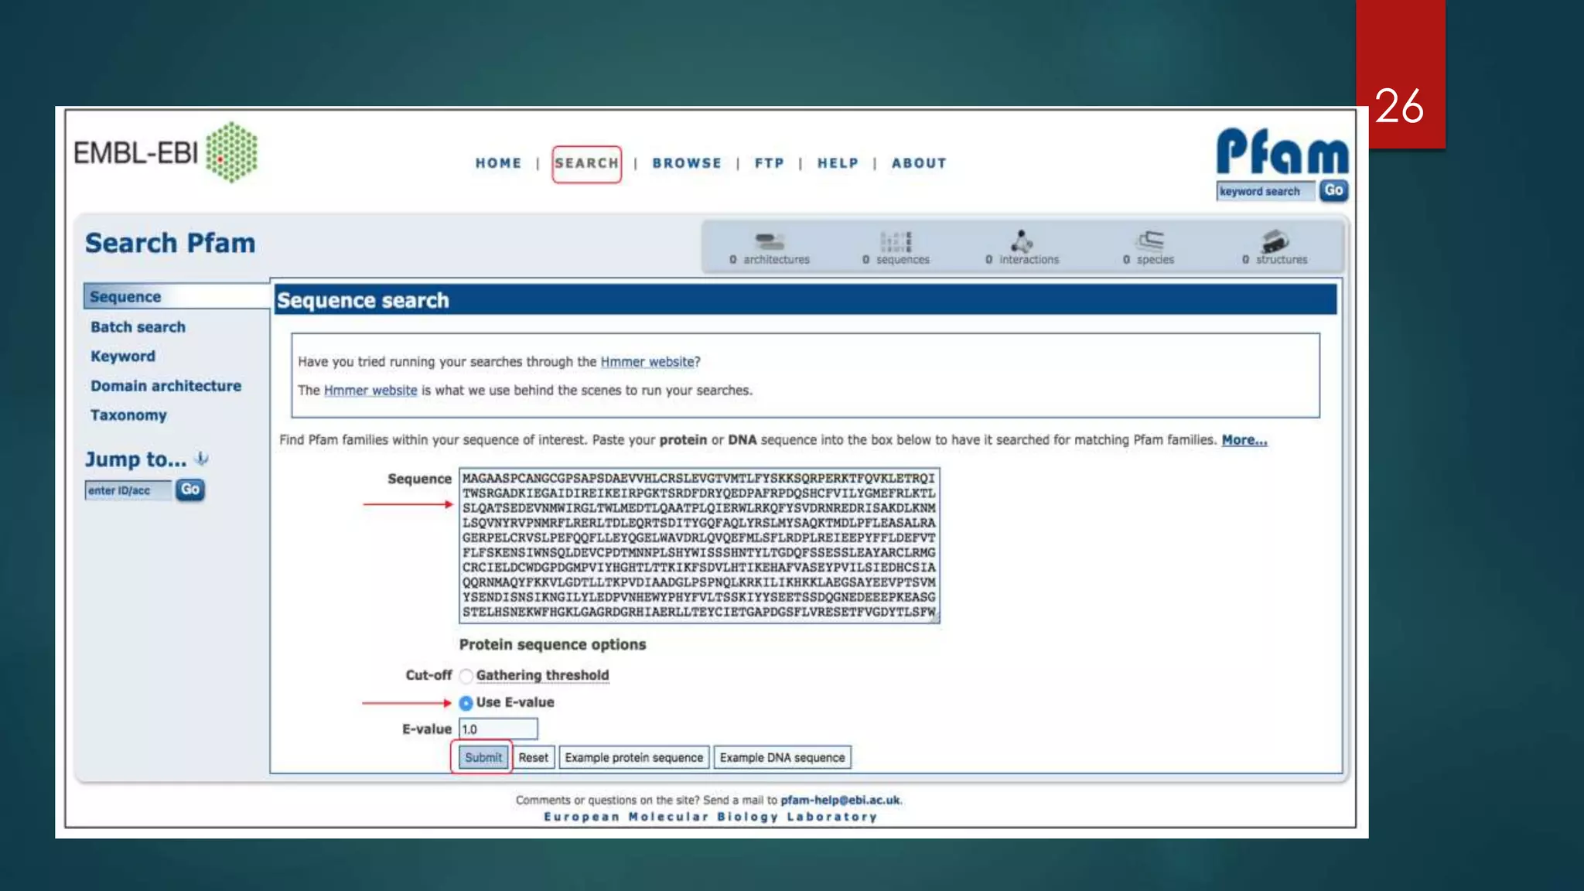Image resolution: width=1584 pixels, height=891 pixels.
Task: Click the Jump to anchor arrow icon
Action: click(202, 459)
